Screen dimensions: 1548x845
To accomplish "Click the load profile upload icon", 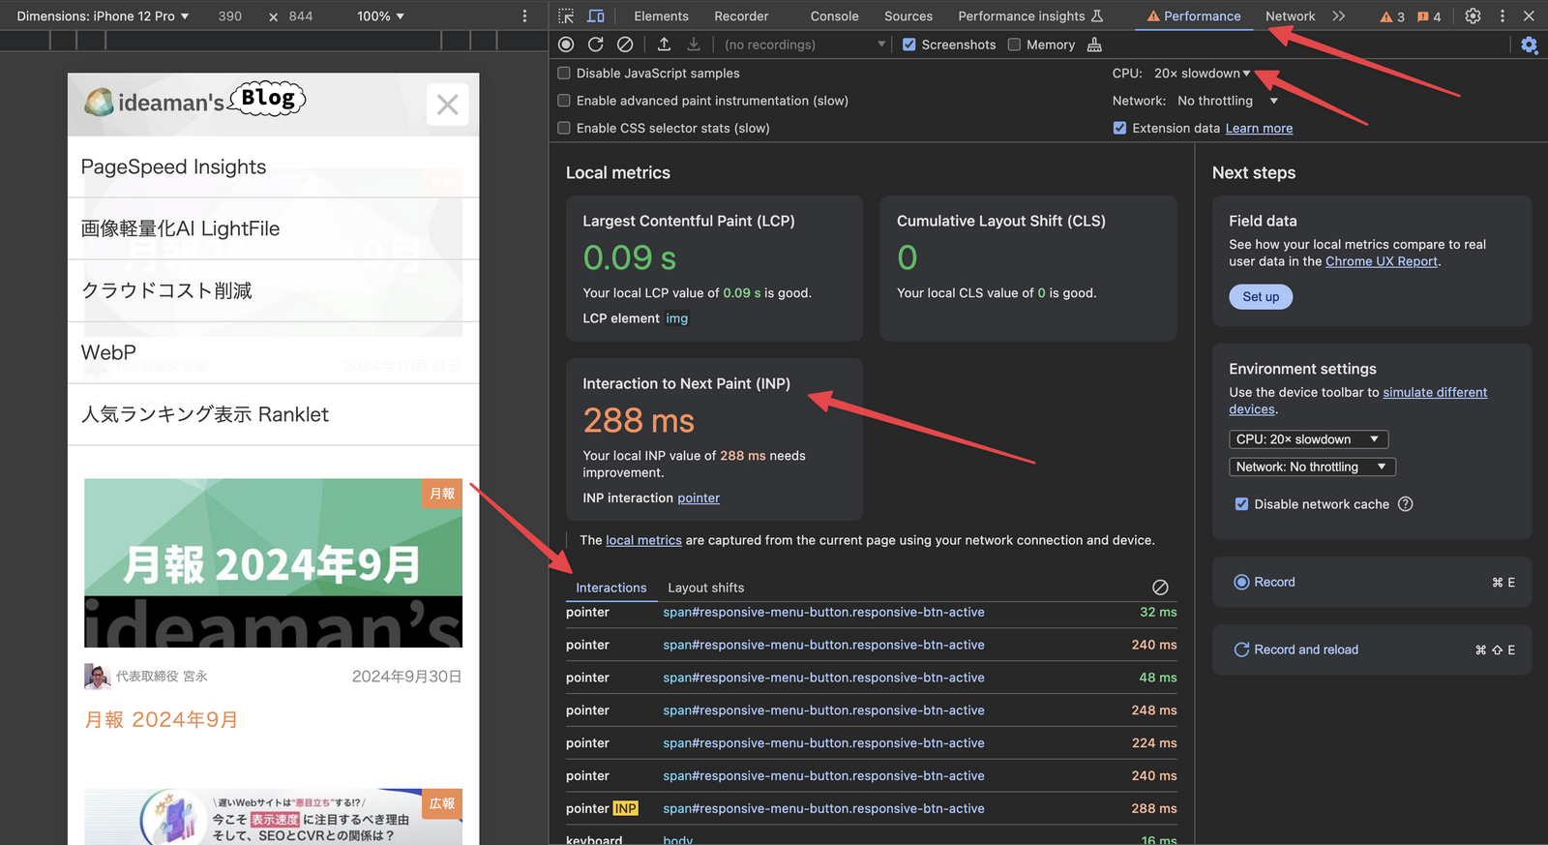I will coord(664,45).
